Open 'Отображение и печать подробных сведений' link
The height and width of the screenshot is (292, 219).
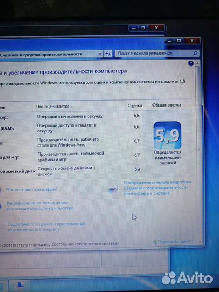click(x=157, y=188)
